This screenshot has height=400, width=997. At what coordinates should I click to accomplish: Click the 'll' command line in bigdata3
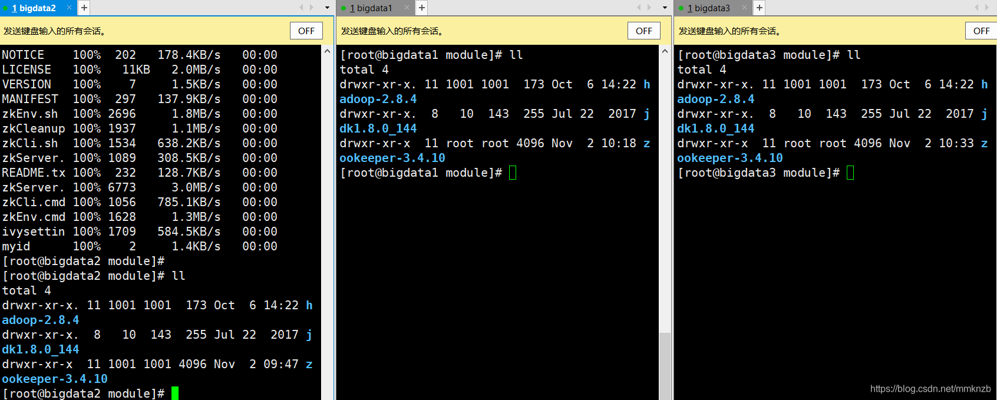click(x=769, y=55)
